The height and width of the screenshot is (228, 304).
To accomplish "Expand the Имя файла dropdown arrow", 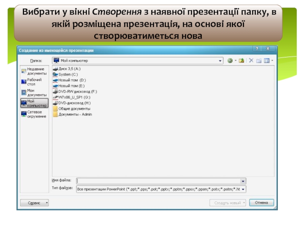I will 243,181.
